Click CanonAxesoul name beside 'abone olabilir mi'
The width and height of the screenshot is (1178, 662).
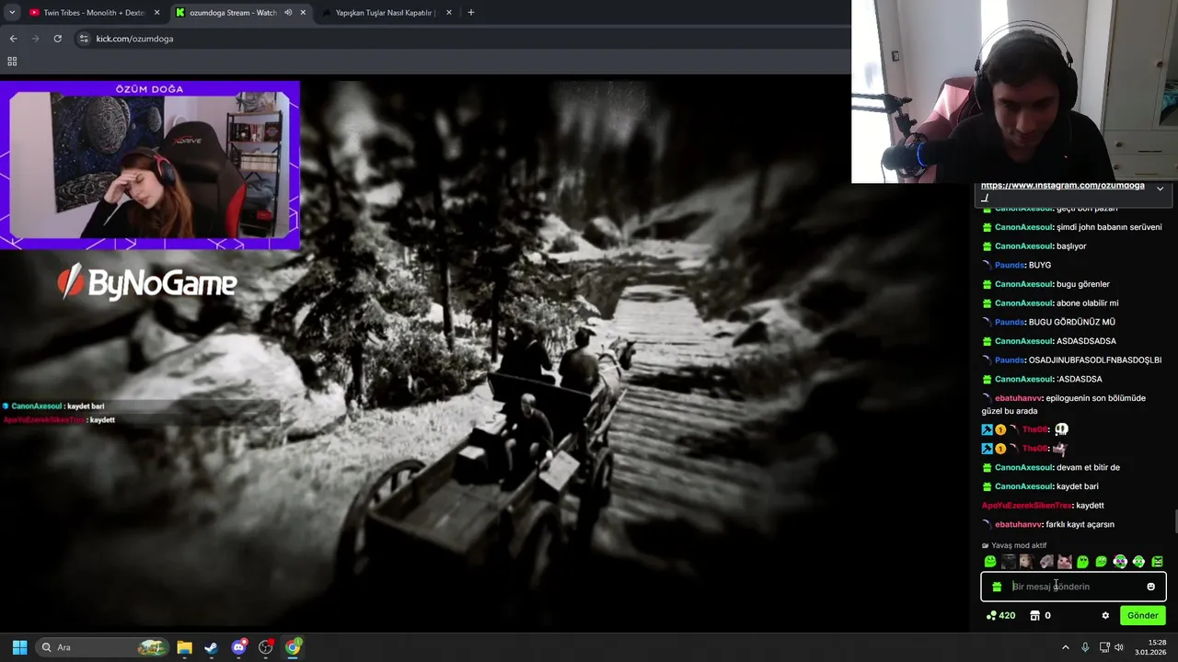[x=1023, y=303]
